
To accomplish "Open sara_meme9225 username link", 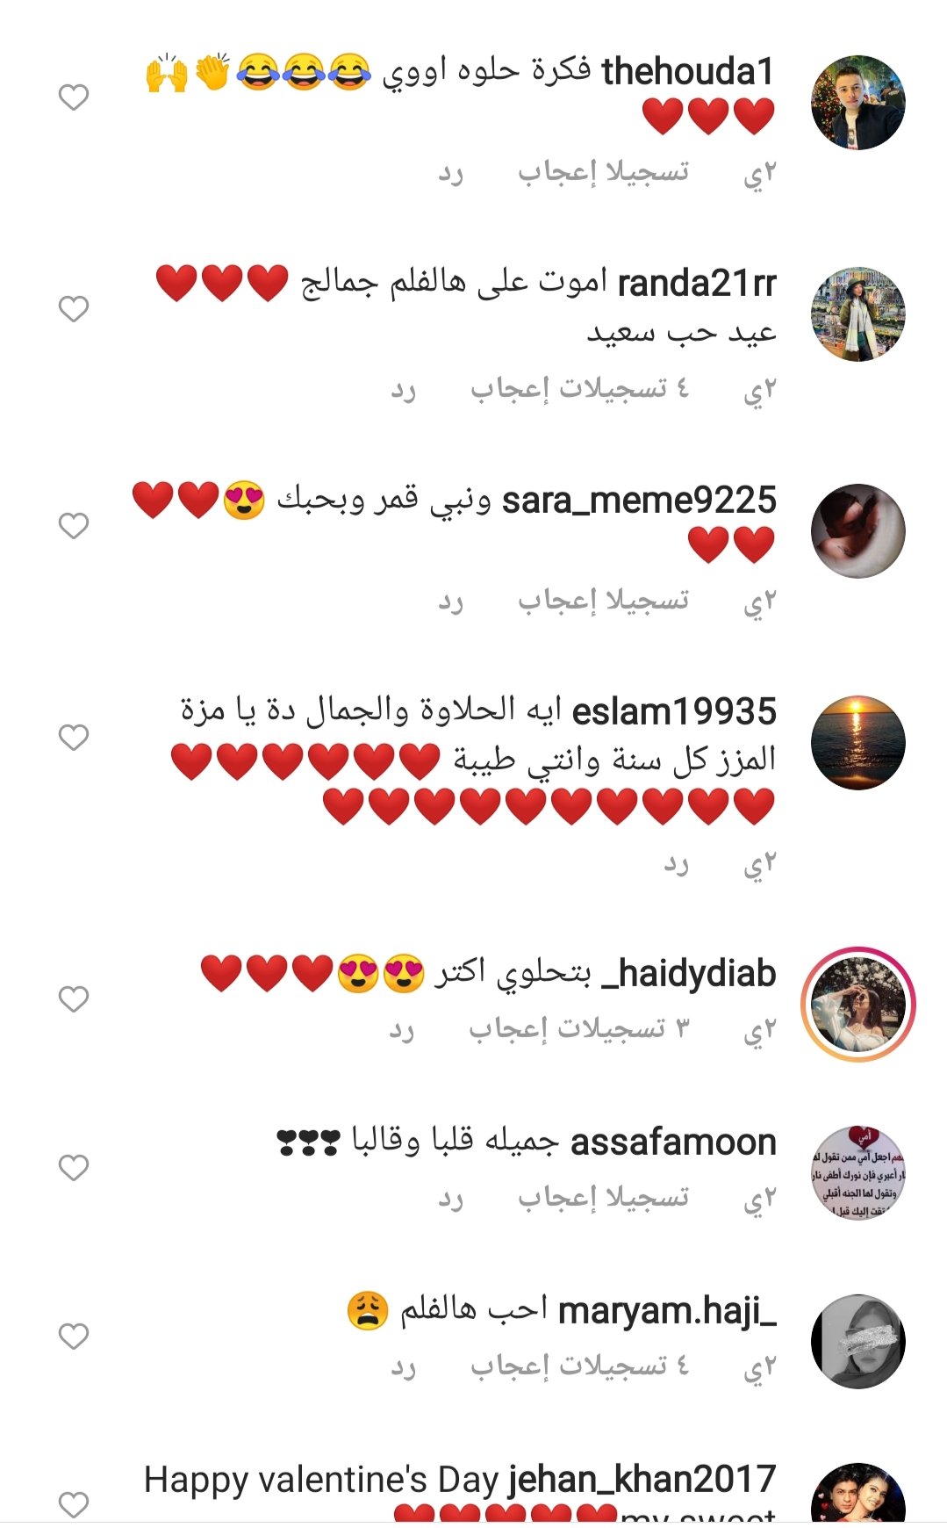I will click(x=639, y=501).
